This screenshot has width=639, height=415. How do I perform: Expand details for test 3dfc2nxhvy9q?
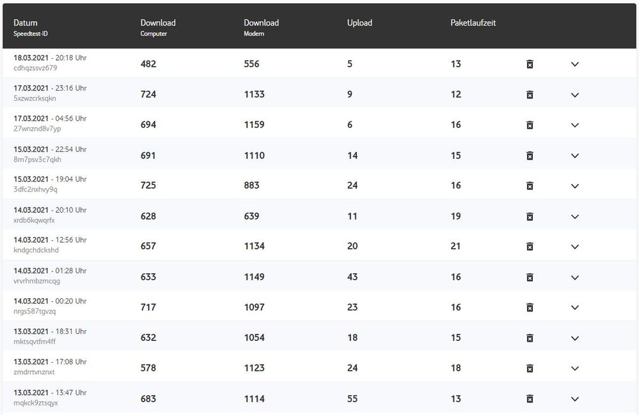[x=574, y=186]
